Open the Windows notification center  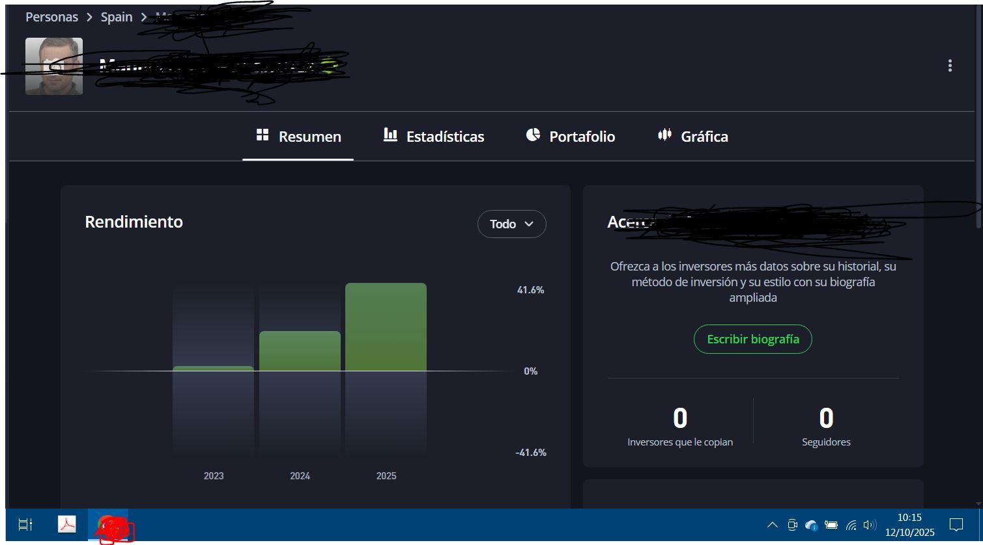(956, 525)
